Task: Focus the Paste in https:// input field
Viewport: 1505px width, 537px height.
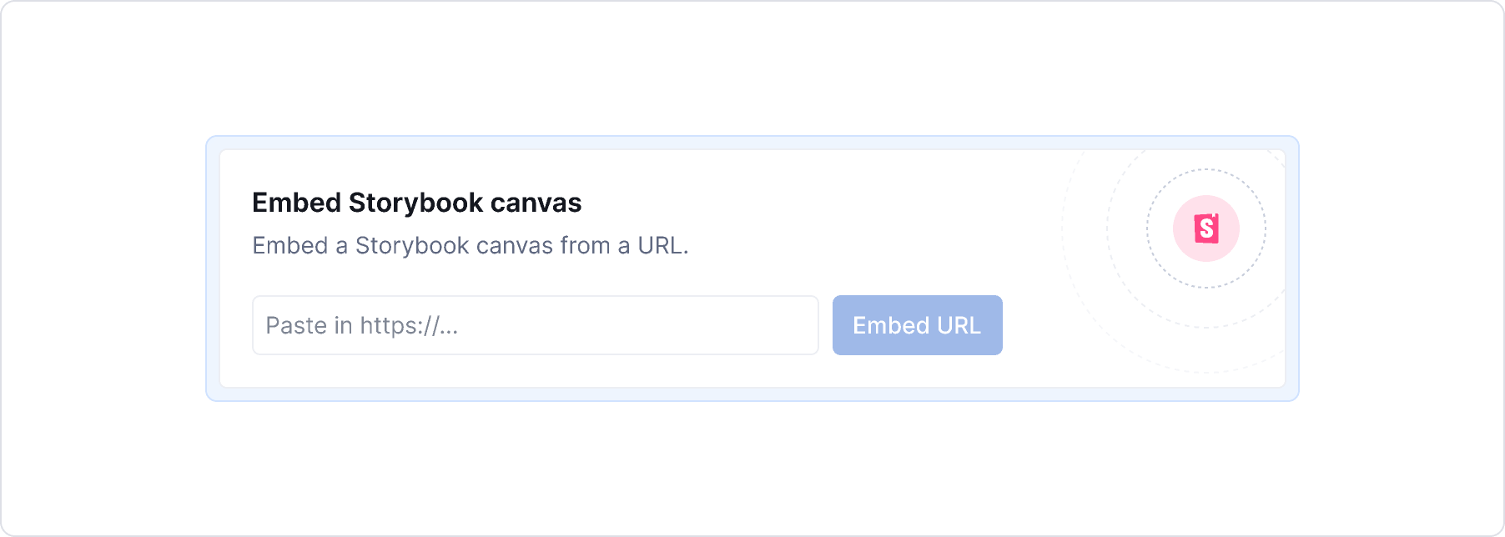Action: [535, 325]
